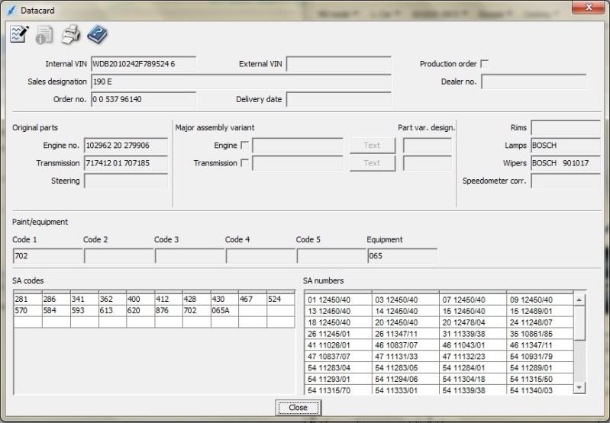Click the Wipers field
This screenshot has height=423, width=610.
(x=566, y=163)
